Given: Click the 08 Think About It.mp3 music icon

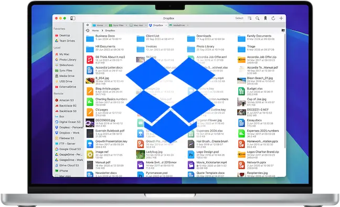Looking at the screenshot, I should tap(90, 60).
